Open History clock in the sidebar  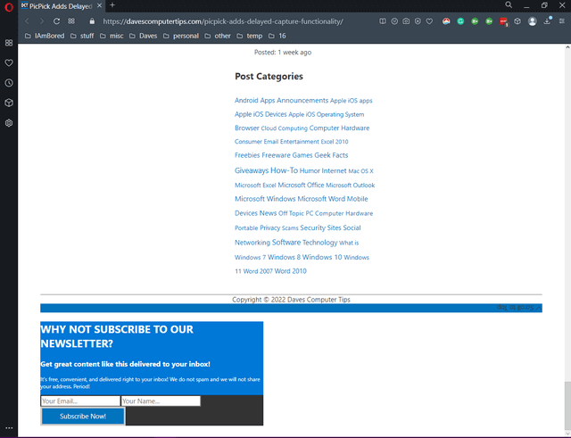tap(9, 83)
